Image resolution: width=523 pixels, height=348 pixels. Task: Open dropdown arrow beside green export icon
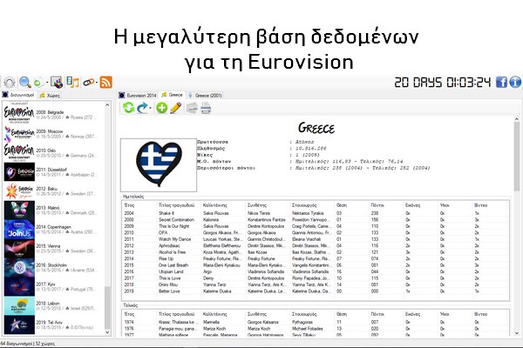click(47, 83)
